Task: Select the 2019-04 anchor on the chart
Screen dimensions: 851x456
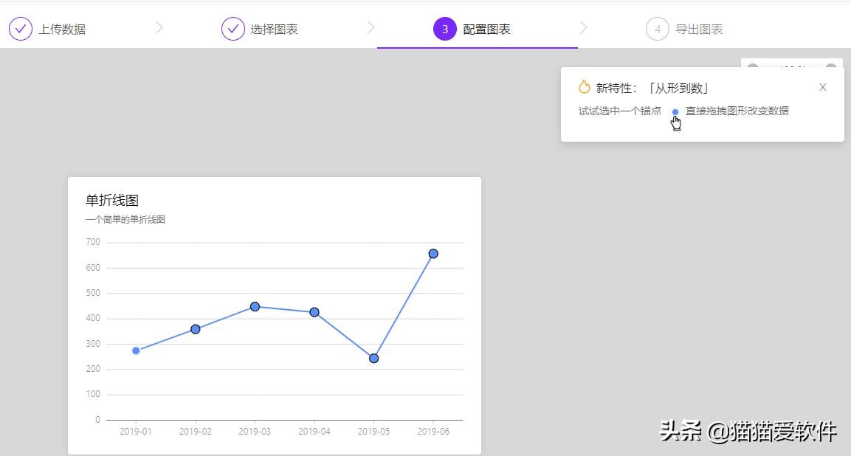Action: click(x=315, y=312)
